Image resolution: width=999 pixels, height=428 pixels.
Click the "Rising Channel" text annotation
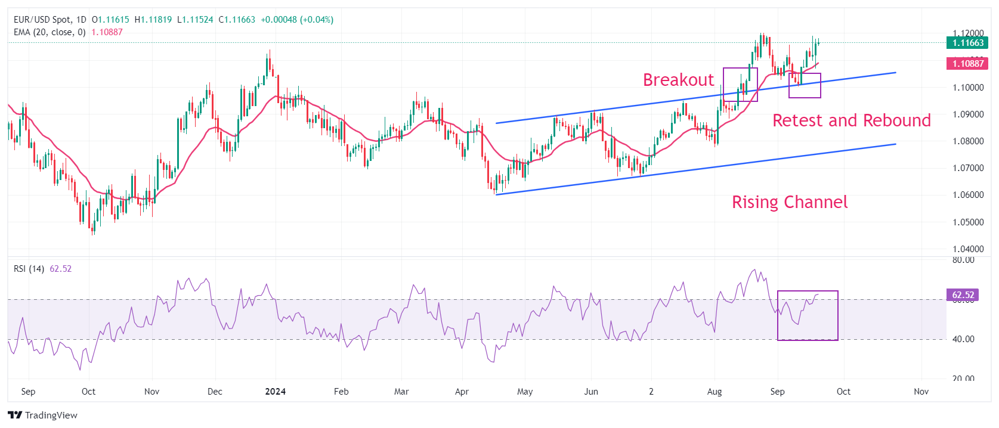pos(789,202)
